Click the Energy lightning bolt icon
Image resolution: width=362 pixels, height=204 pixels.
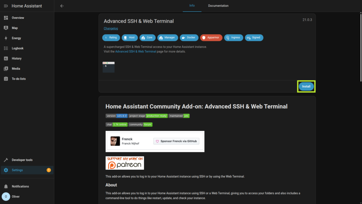tap(6, 38)
